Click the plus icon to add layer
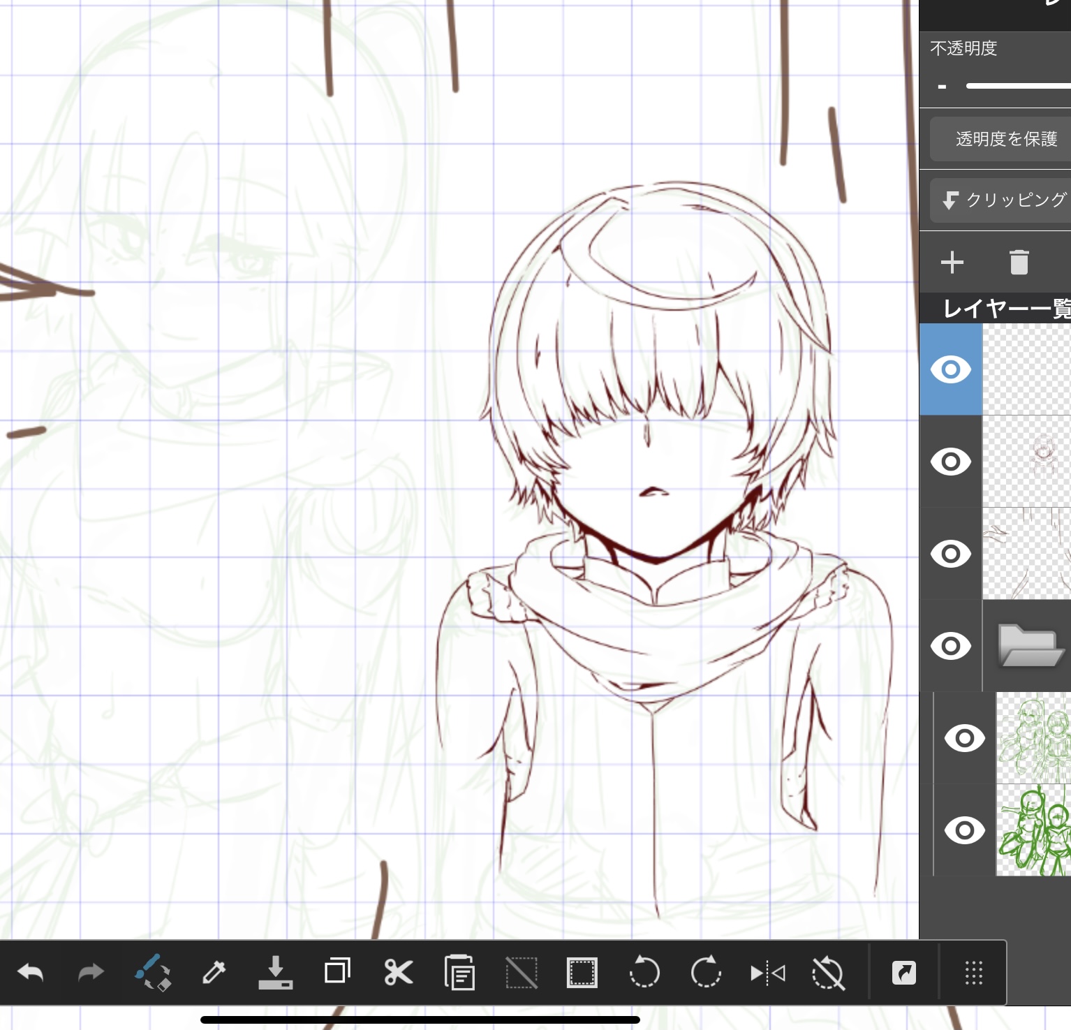 [x=952, y=263]
